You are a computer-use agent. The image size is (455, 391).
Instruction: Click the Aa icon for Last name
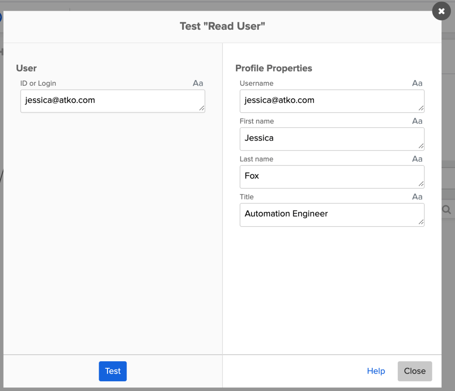pos(417,159)
